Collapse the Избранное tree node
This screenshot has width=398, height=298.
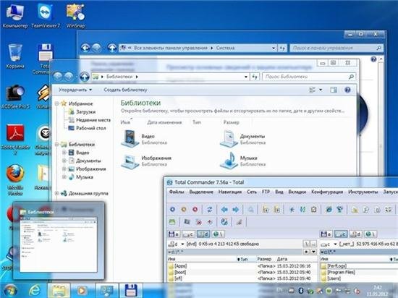pos(57,103)
